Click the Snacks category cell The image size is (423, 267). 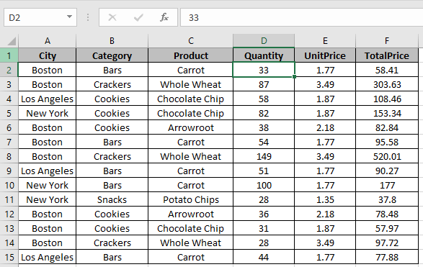[112, 199]
